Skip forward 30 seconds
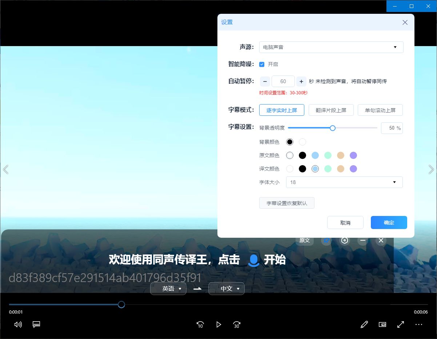Image resolution: width=437 pixels, height=339 pixels. (237, 324)
